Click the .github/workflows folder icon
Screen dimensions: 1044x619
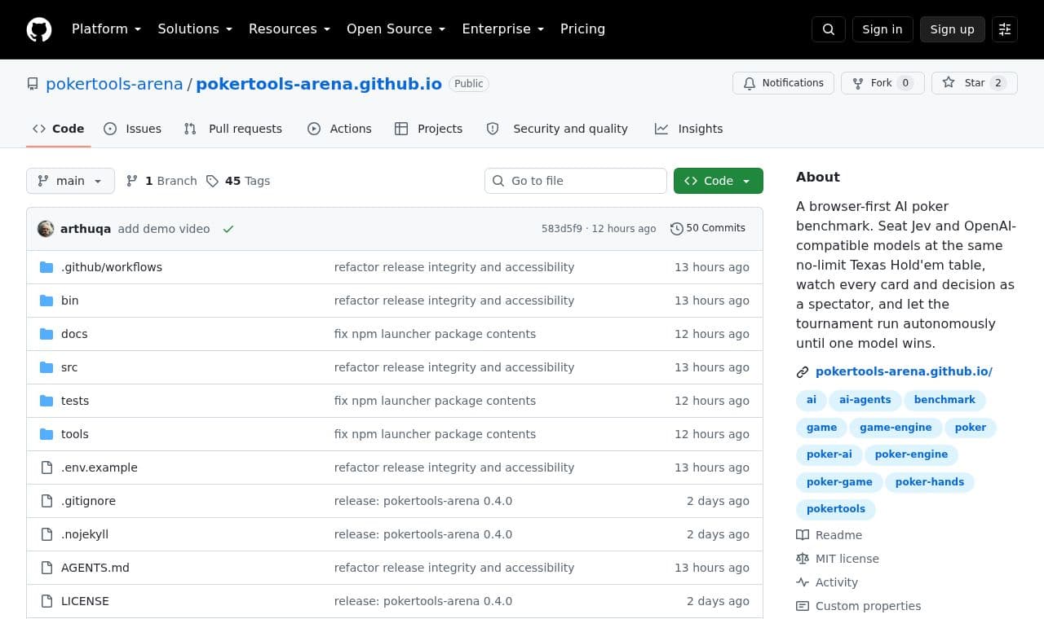pos(46,267)
